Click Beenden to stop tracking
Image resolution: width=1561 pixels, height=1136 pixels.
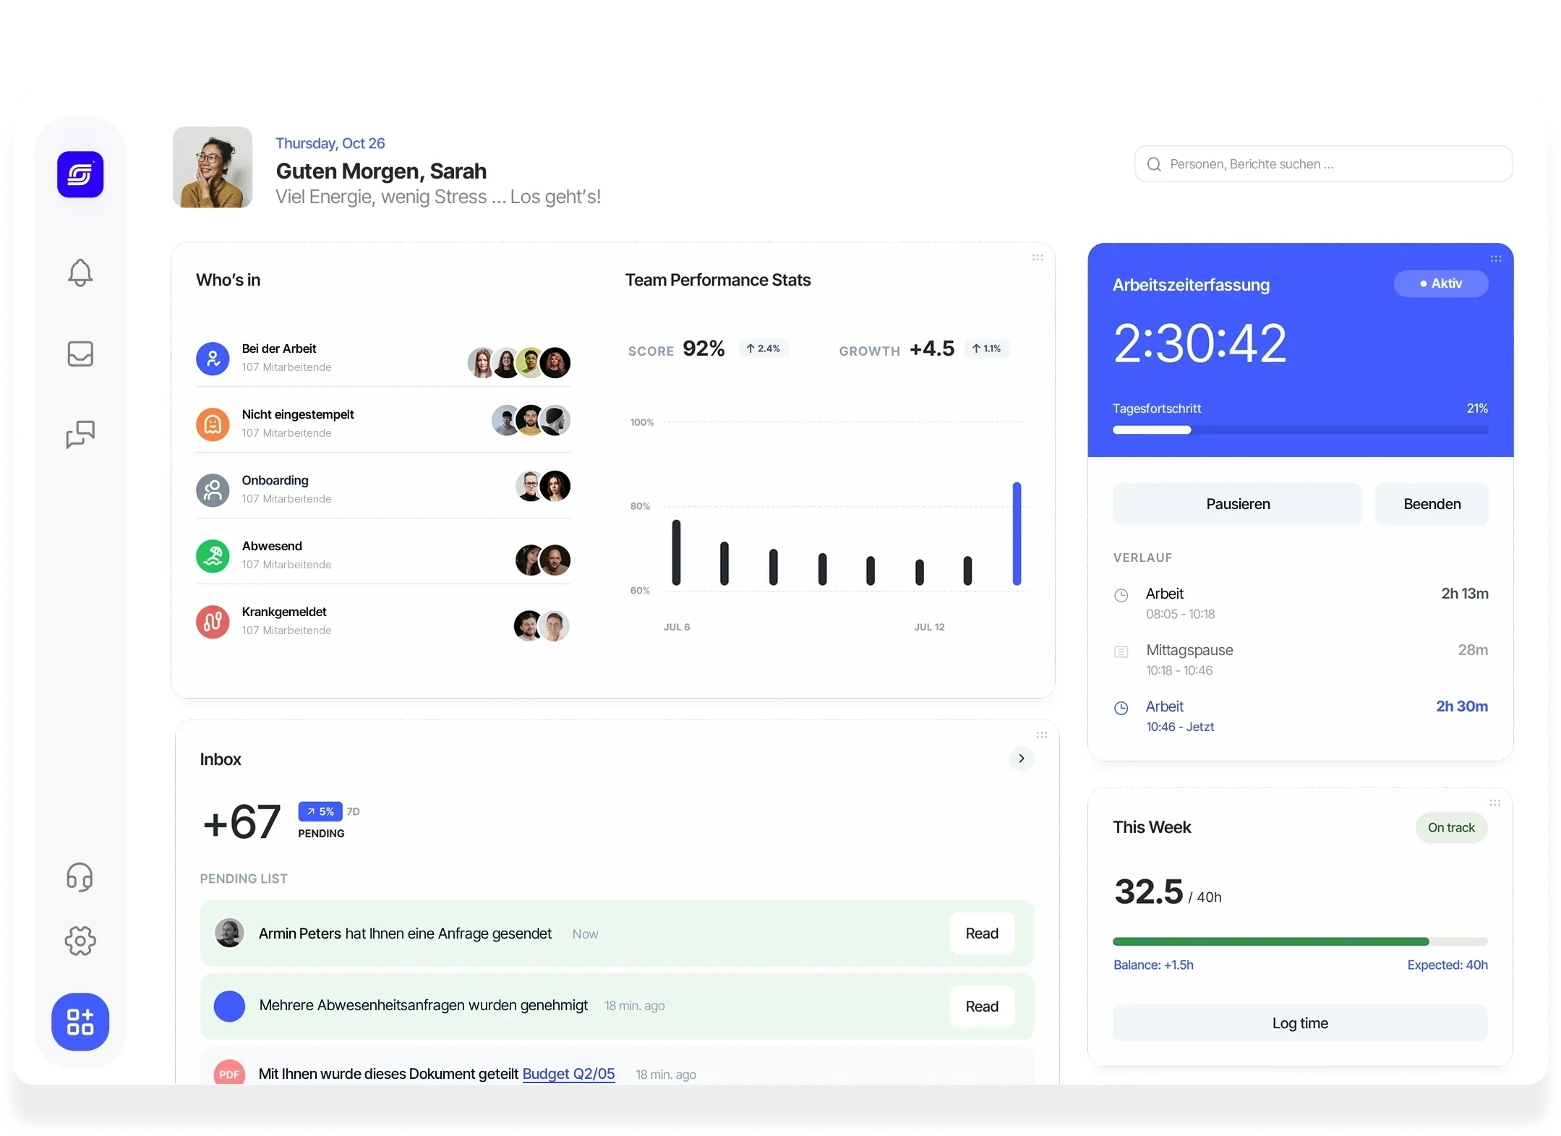(x=1432, y=504)
